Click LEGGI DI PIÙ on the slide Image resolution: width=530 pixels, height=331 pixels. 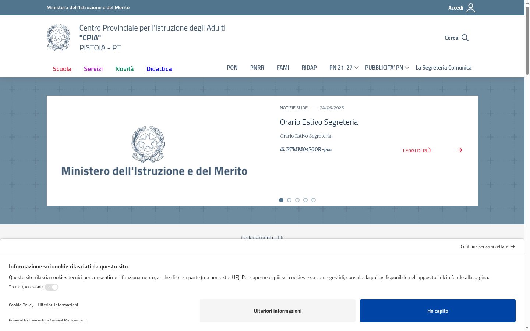(x=417, y=150)
